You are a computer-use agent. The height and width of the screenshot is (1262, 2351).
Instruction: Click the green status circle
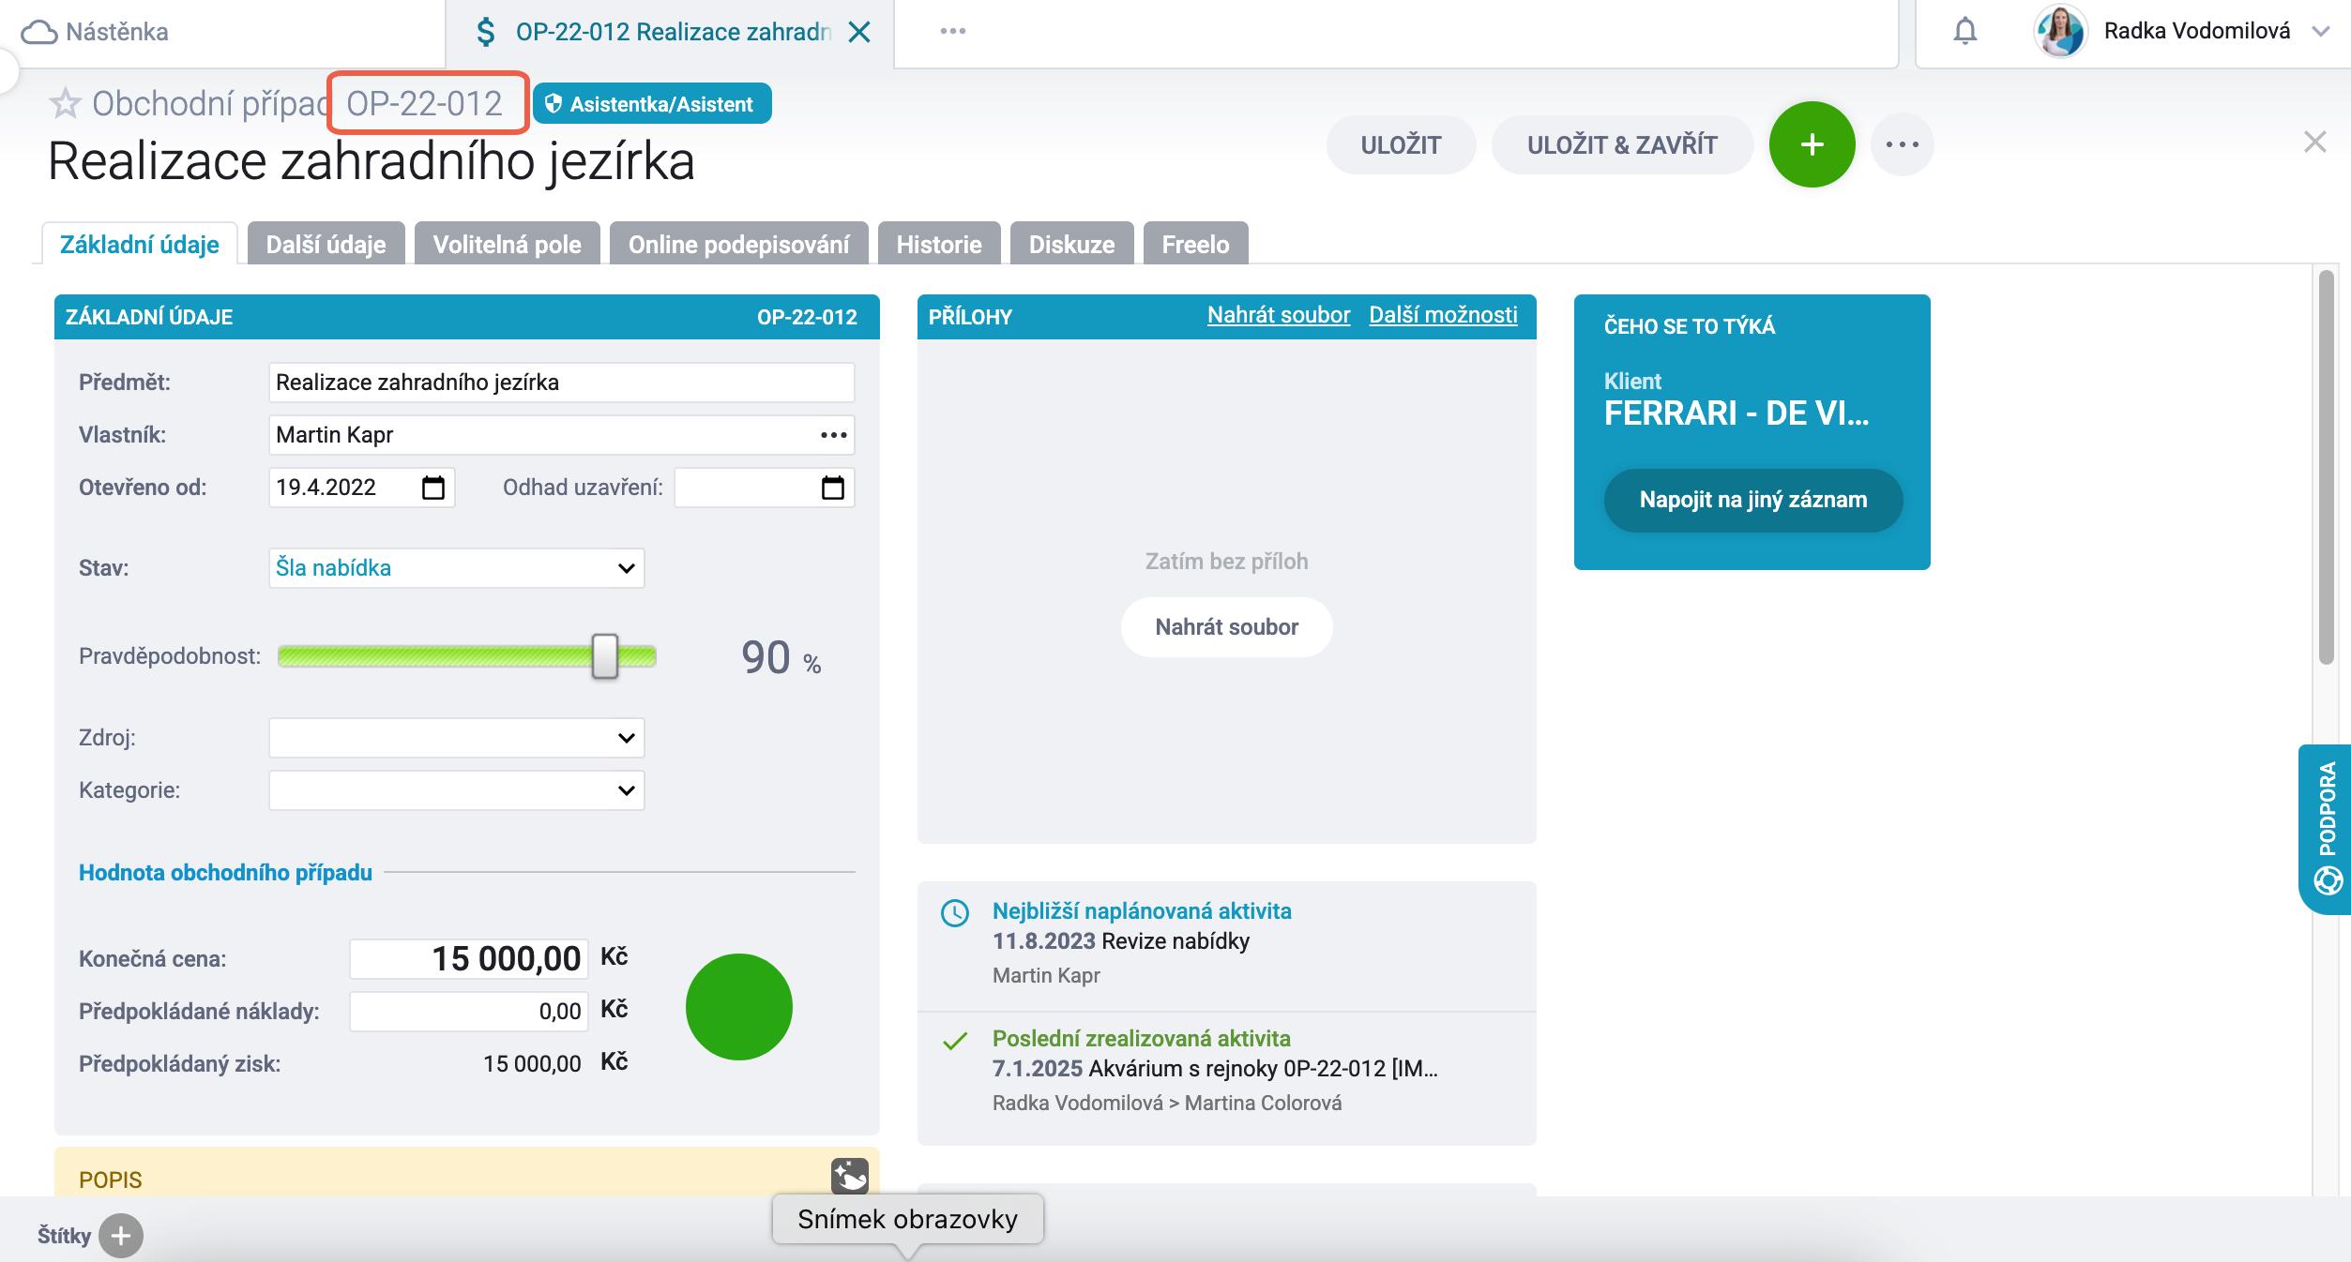[x=739, y=1007]
